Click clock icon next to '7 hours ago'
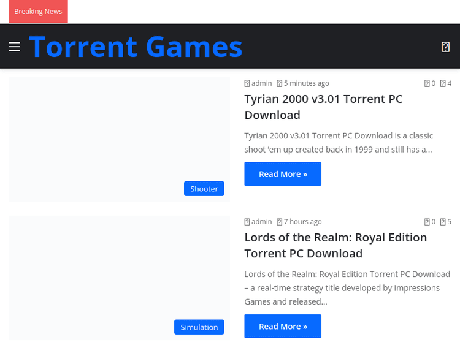Viewport: 460px width, 345px height. pyautogui.click(x=279, y=222)
